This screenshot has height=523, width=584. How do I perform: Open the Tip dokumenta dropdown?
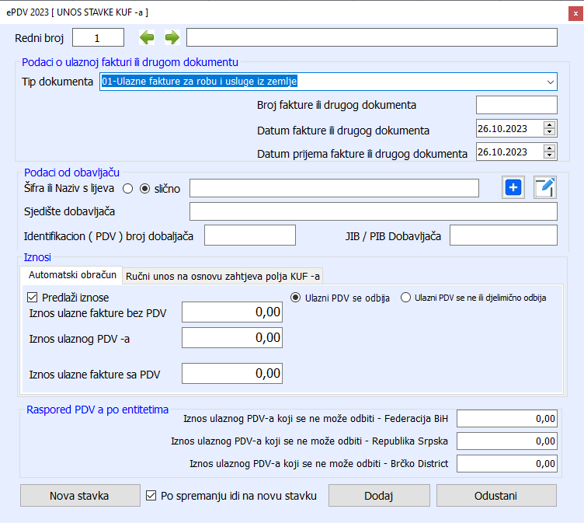point(550,82)
